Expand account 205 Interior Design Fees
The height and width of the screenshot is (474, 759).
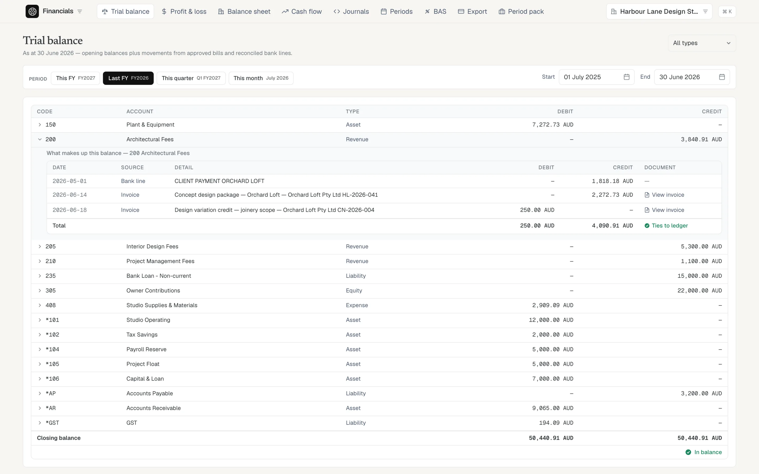point(40,247)
